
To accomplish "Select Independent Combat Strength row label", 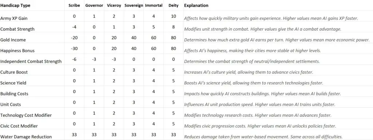I will (31, 61).
